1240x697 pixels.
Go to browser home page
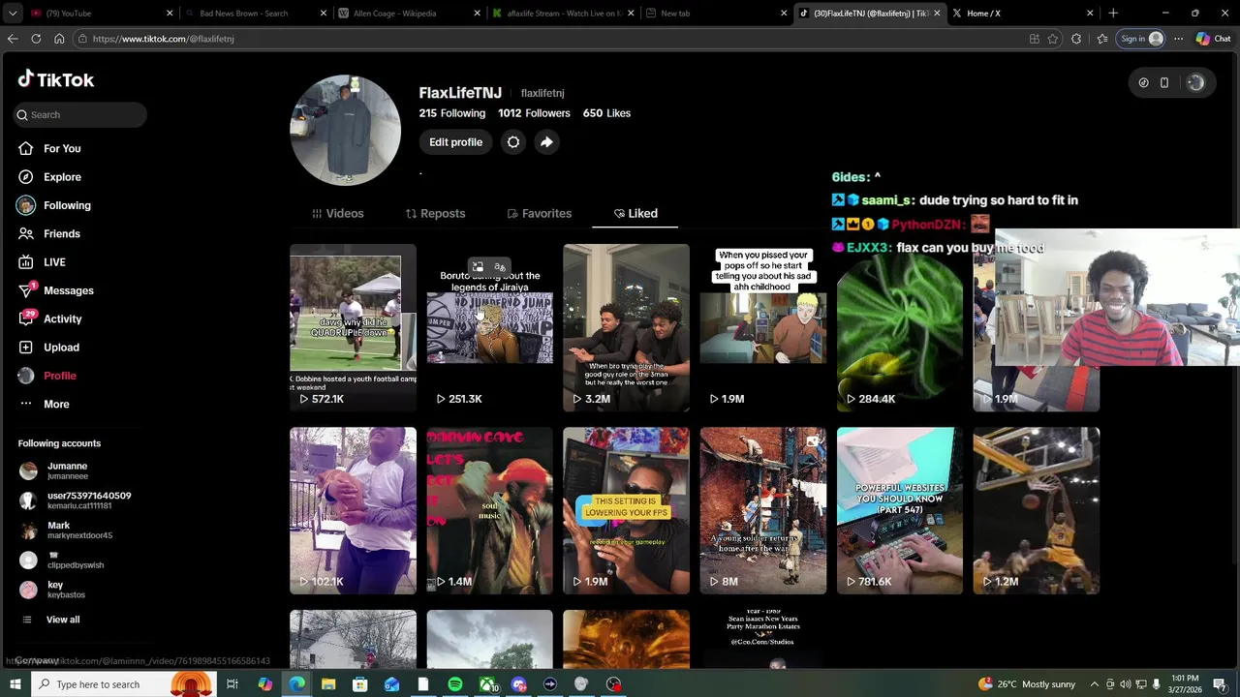pyautogui.click(x=59, y=39)
